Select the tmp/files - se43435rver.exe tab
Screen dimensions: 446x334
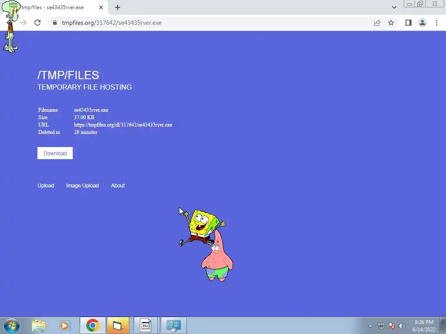tap(54, 7)
